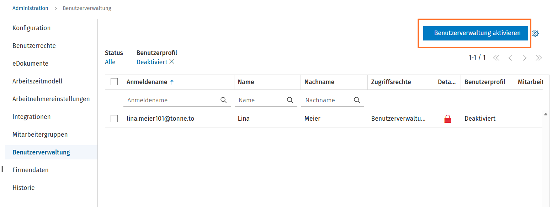Navigate to Mitarbeitergruppen
The width and height of the screenshot is (552, 207).
tap(40, 135)
